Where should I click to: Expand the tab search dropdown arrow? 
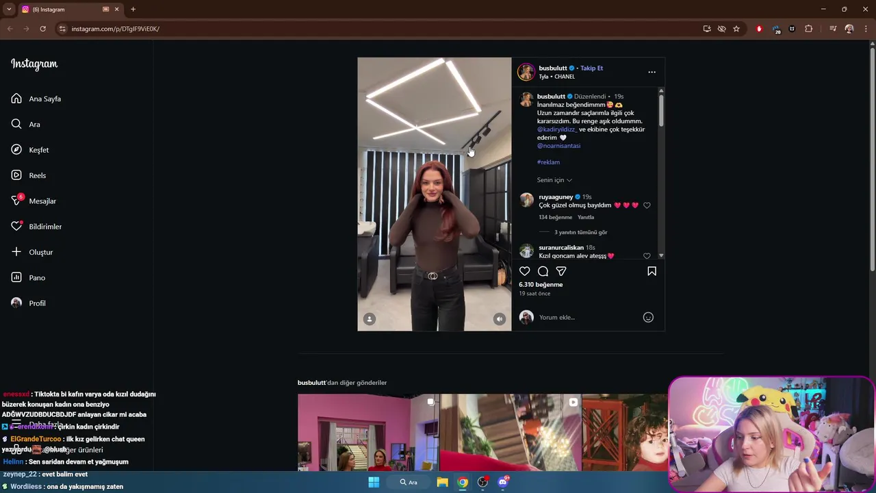(x=9, y=10)
